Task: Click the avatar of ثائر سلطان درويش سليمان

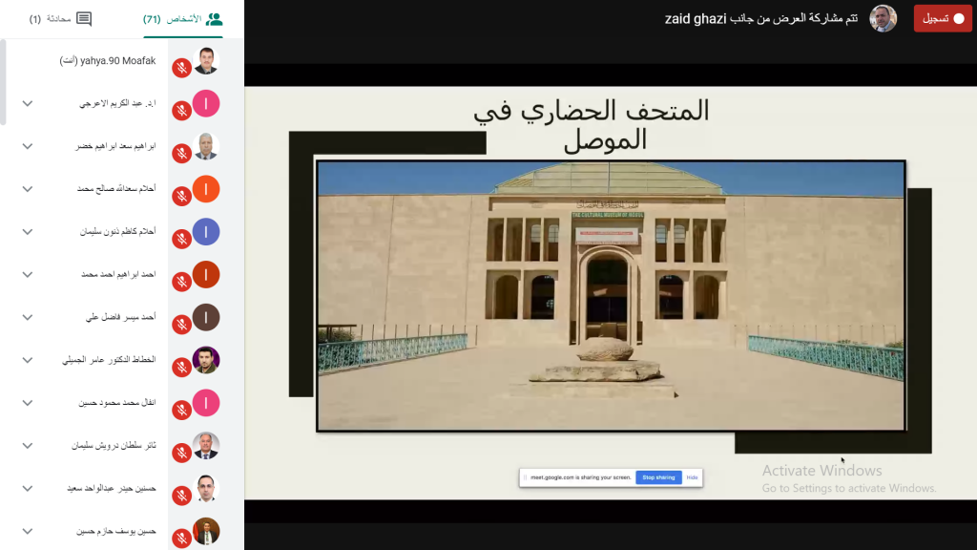Action: (x=206, y=446)
